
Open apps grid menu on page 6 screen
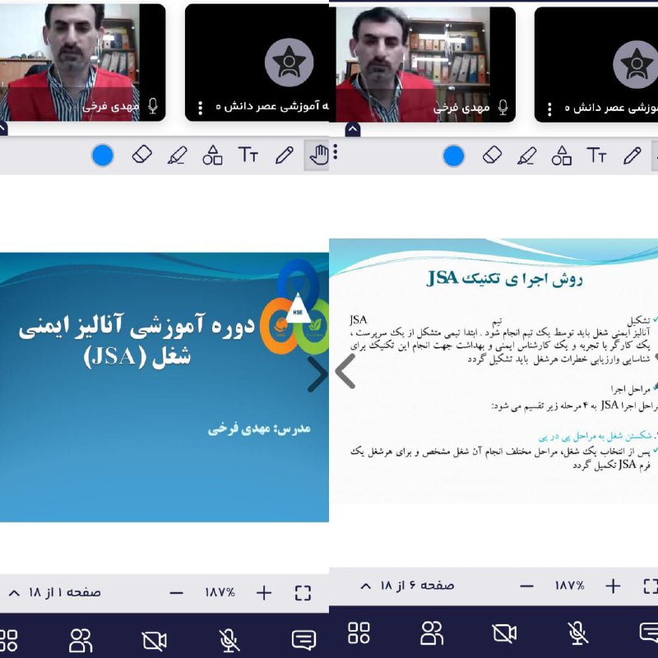pyautogui.click(x=359, y=633)
